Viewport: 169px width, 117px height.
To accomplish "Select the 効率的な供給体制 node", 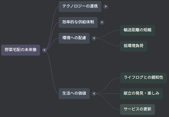I will [x=78, y=22].
